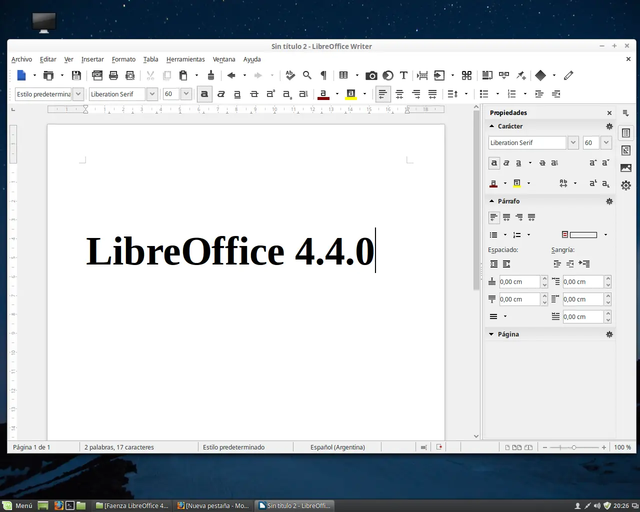Justify the paragraph in formatting toolbar

[x=432, y=94]
